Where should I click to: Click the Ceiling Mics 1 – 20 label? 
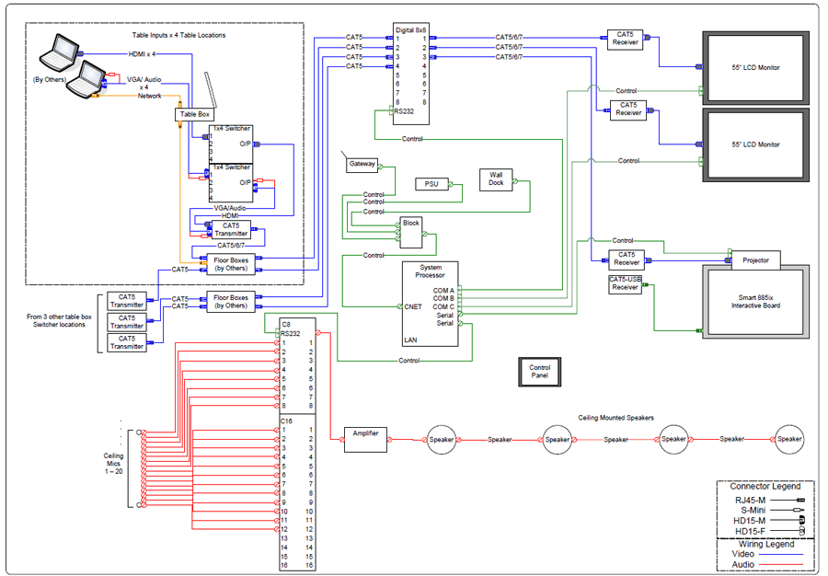click(113, 464)
